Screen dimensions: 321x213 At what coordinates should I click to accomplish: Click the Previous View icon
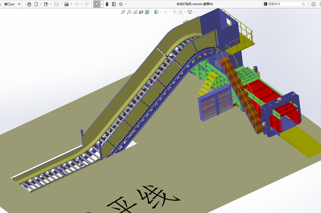coord(135,12)
